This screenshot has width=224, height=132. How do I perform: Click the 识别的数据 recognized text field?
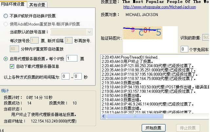point(206,37)
